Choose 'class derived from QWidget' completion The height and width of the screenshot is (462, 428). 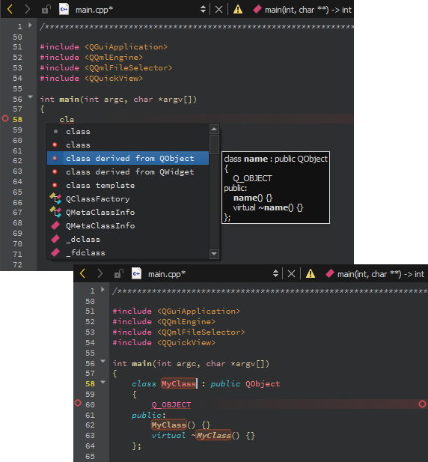(x=128, y=171)
